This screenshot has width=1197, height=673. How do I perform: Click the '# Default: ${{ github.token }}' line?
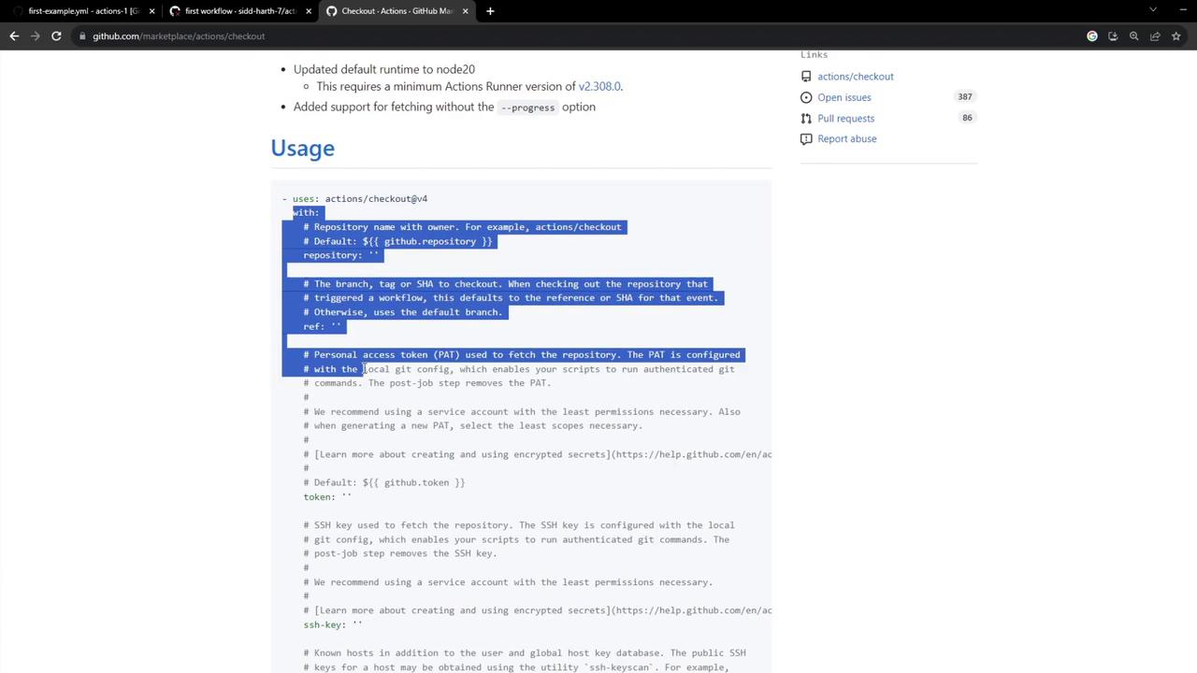tap(384, 483)
